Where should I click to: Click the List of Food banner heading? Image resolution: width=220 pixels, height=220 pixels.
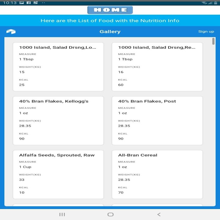(110, 21)
